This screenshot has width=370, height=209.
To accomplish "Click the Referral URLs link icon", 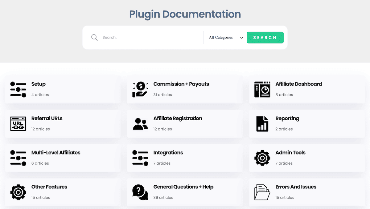I will click(x=18, y=124).
